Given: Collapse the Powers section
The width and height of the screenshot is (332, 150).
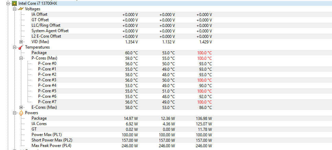Looking at the screenshot, I should tap(14, 113).
